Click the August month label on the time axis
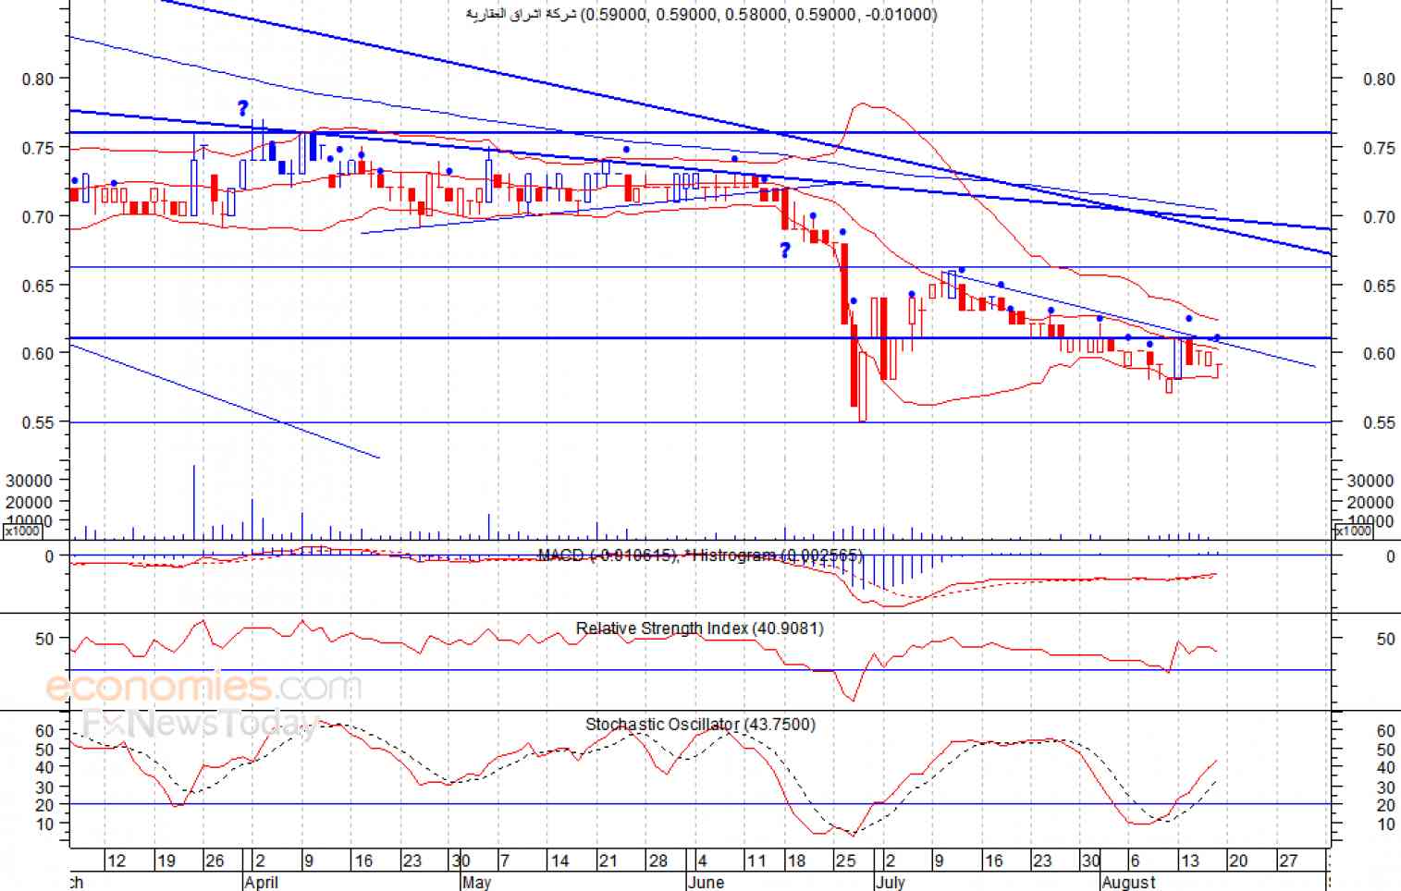Image resolution: width=1401 pixels, height=891 pixels. click(1128, 882)
